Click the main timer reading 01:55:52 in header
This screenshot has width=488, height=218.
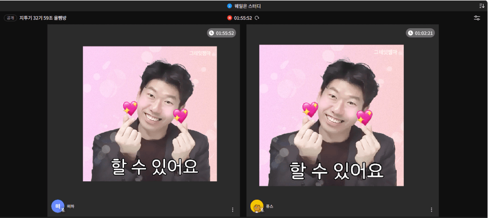(243, 18)
